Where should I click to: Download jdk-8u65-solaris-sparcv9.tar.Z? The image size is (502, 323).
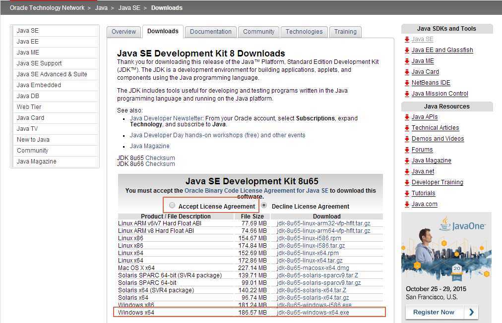coord(317,275)
